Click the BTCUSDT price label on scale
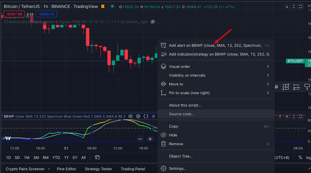The image size is (311, 173). 296,61
